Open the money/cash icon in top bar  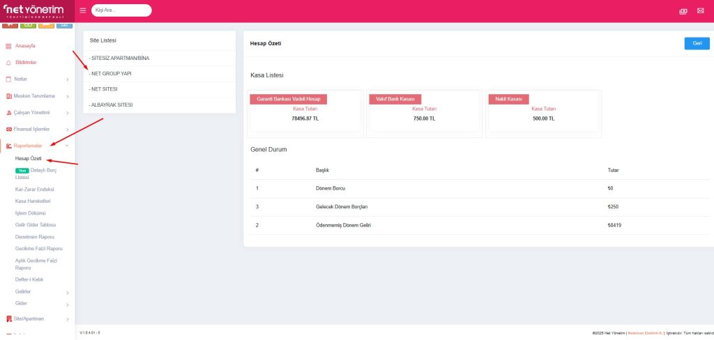(683, 11)
